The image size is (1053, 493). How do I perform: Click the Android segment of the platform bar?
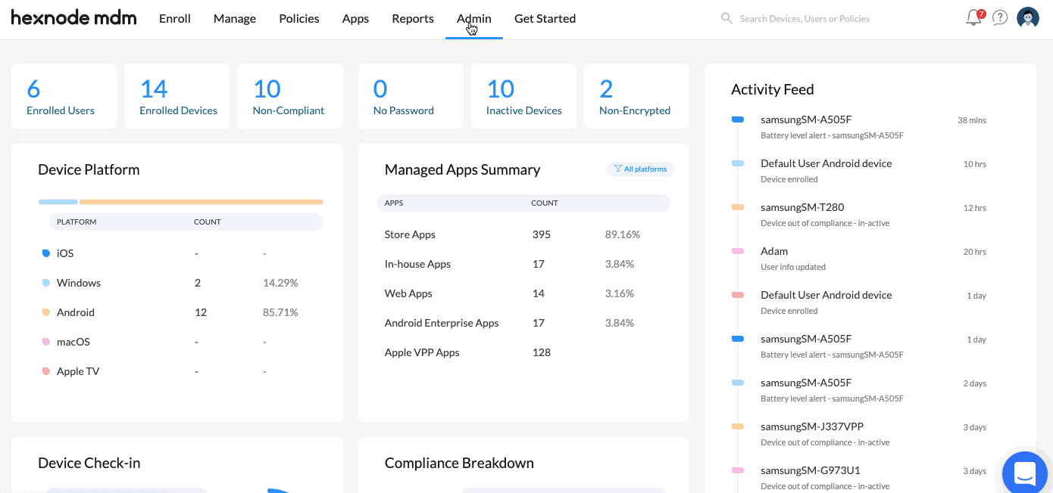coord(202,202)
